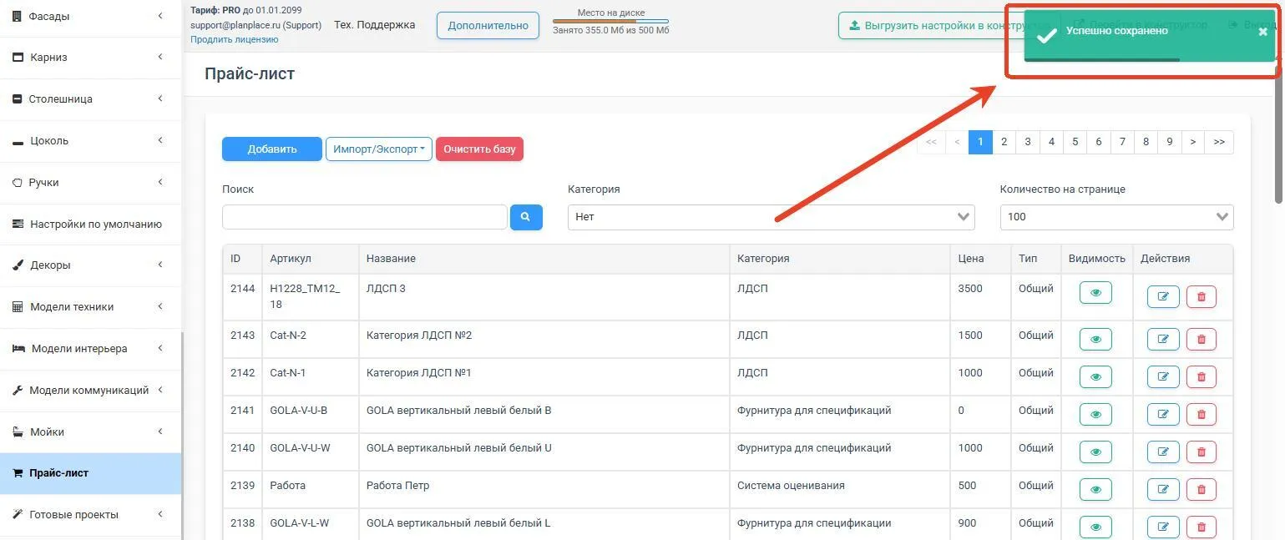Edit the Работа Петр row
This screenshot has height=540, width=1285.
coord(1163,489)
